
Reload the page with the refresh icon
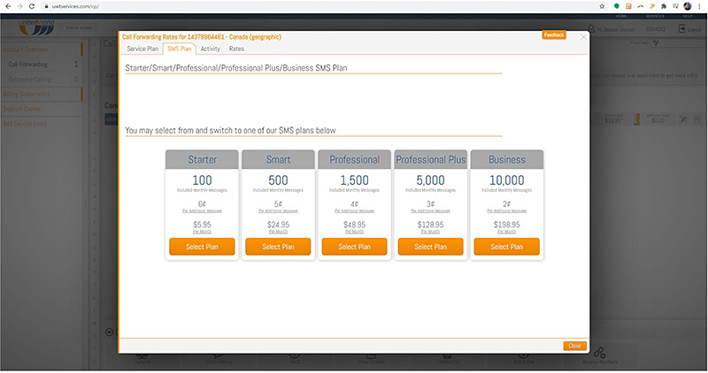click(32, 6)
